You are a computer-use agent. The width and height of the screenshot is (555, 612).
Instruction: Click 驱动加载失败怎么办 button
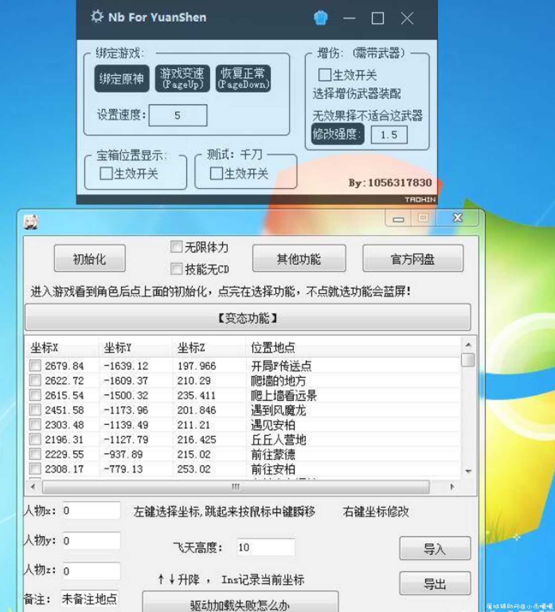pyautogui.click(x=240, y=602)
